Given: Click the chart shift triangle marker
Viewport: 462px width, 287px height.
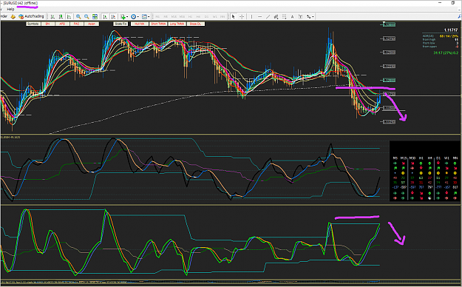Looking at the screenshot, I should (384, 22).
